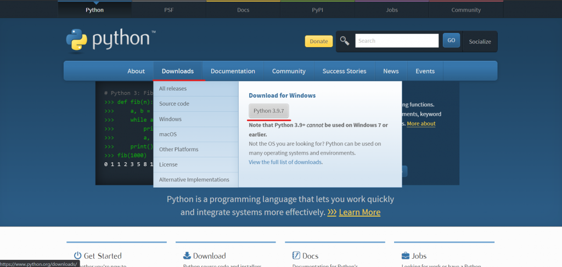Click the yellow triple-chevron before Learn More
The height and width of the screenshot is (267, 562).
[x=332, y=212]
